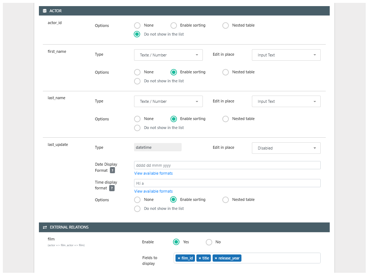This screenshot has height=276, width=369.
Task: Open 'View available formats' link under Date Display Format
Action: [x=154, y=174]
